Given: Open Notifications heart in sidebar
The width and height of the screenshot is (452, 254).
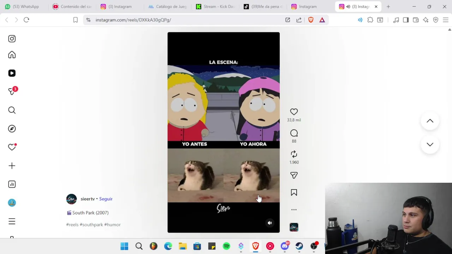Looking at the screenshot, I should (x=12, y=147).
